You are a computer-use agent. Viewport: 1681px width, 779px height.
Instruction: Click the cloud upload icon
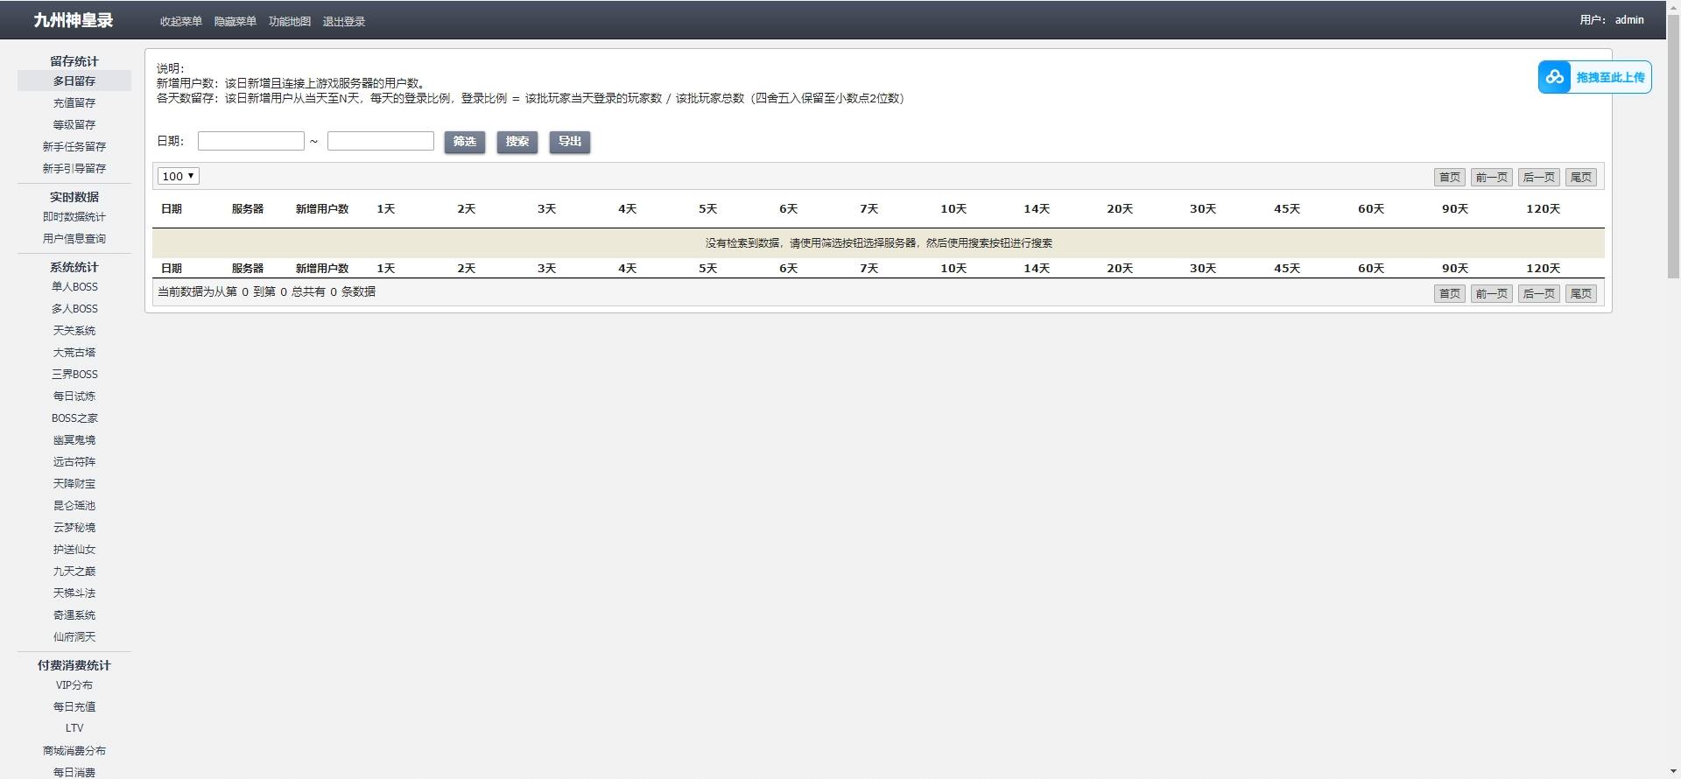(1555, 77)
